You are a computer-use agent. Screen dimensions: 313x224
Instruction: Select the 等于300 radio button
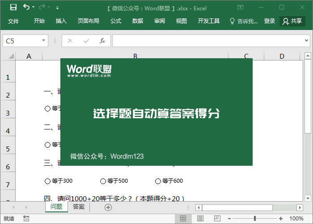click(x=47, y=181)
